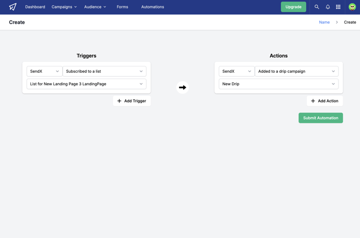The image size is (360, 238).
Task: Click the Submit Automation button
Action: point(321,118)
